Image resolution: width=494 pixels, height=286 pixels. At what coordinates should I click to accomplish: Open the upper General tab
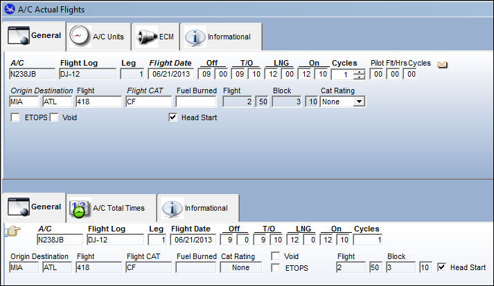tap(35, 36)
